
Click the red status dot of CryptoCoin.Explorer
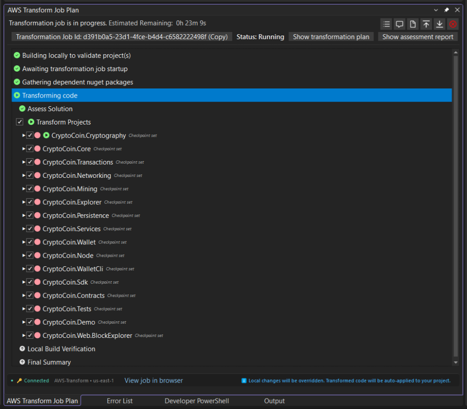point(37,202)
